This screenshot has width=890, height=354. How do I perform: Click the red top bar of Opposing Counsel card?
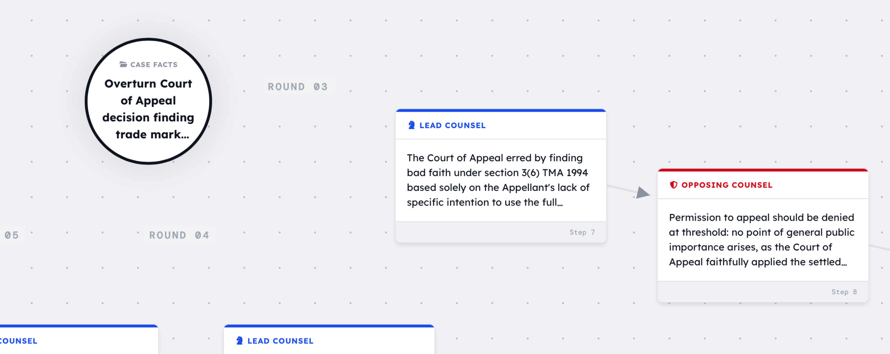coord(763,170)
